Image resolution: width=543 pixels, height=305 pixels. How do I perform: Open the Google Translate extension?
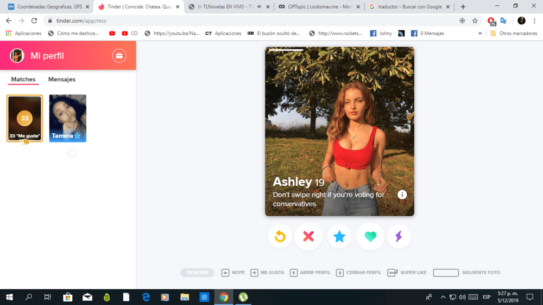[x=503, y=21]
